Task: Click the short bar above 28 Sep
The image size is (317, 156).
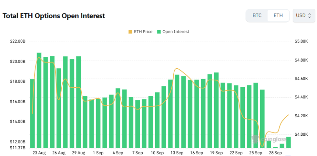Action: [x=275, y=147]
